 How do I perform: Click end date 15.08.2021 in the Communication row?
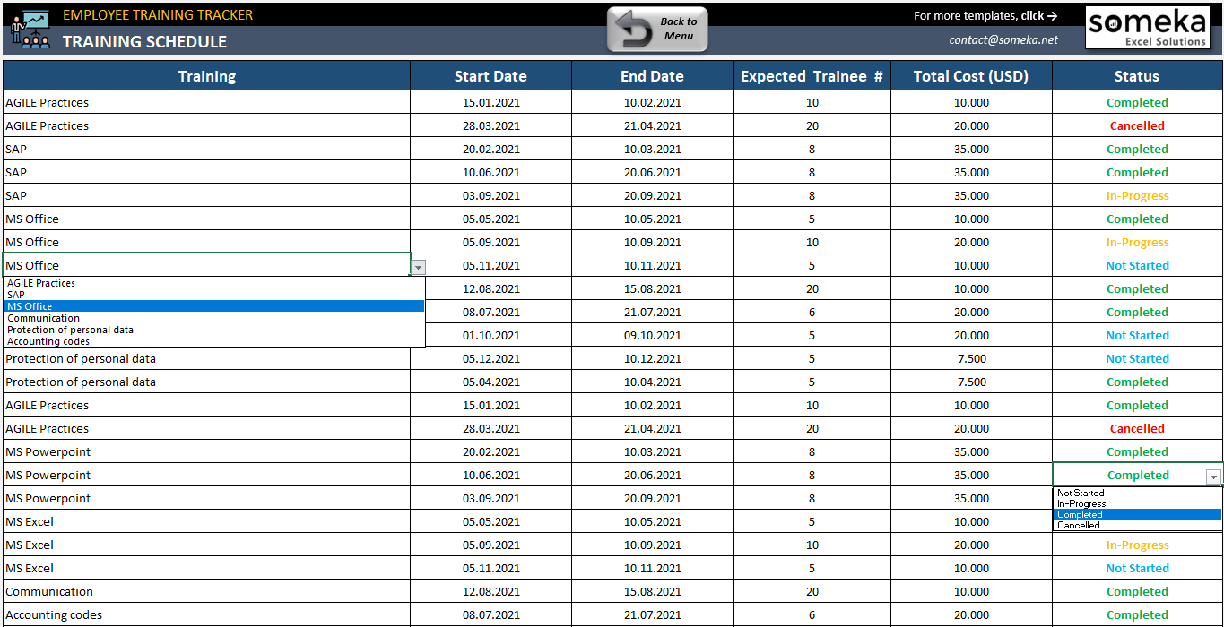(652, 591)
